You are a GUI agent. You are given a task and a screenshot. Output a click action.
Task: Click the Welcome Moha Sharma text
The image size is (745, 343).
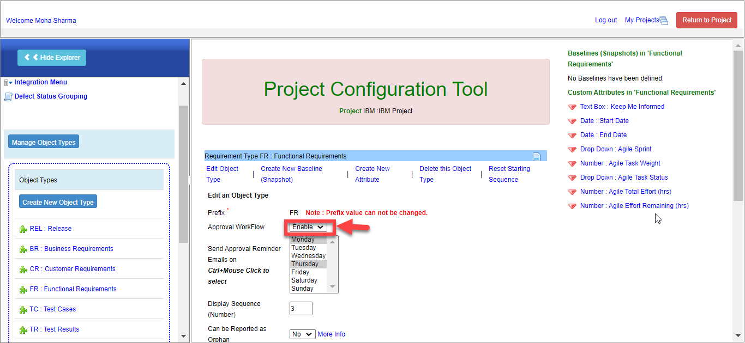tap(41, 21)
